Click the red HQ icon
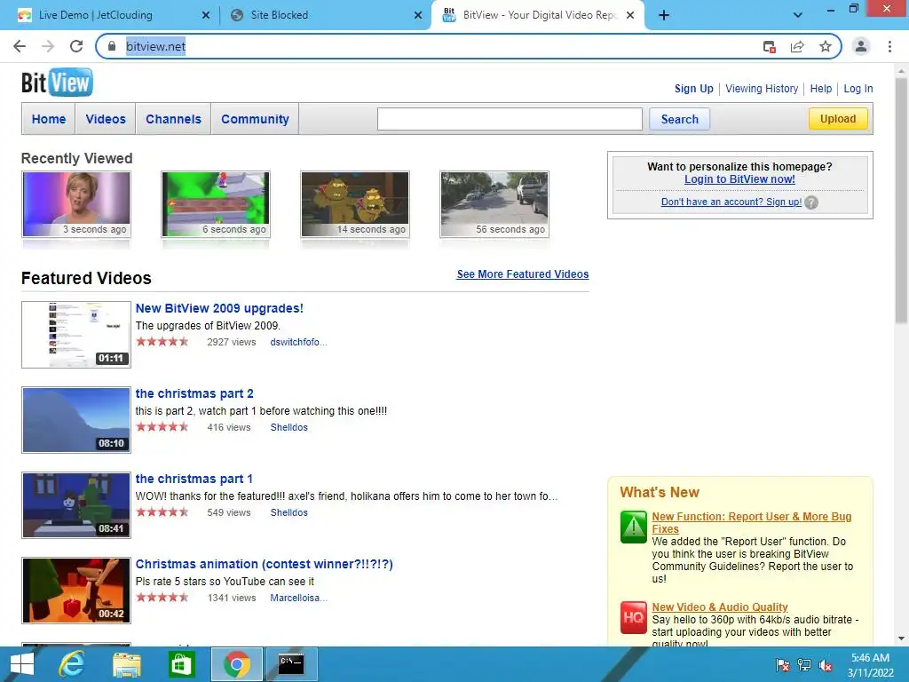 click(x=633, y=617)
